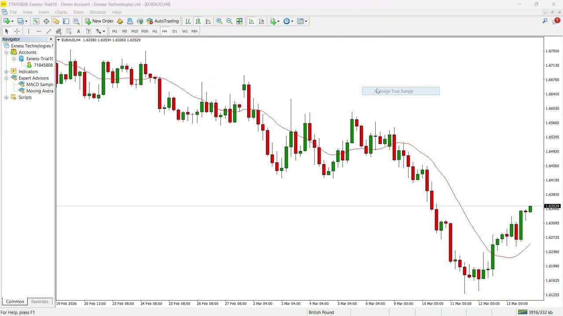Open the new chart dropdown arrow
The height and width of the screenshot is (316, 563).
pyautogui.click(x=12, y=21)
